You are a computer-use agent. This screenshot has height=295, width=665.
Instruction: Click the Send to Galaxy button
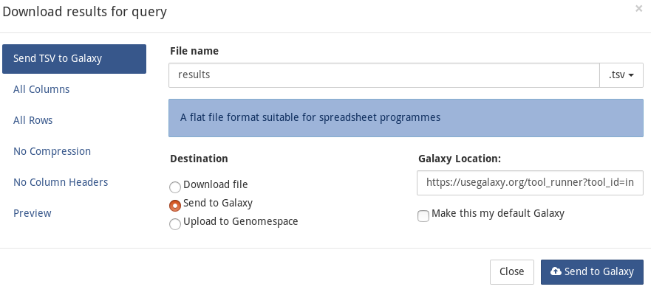pos(592,271)
